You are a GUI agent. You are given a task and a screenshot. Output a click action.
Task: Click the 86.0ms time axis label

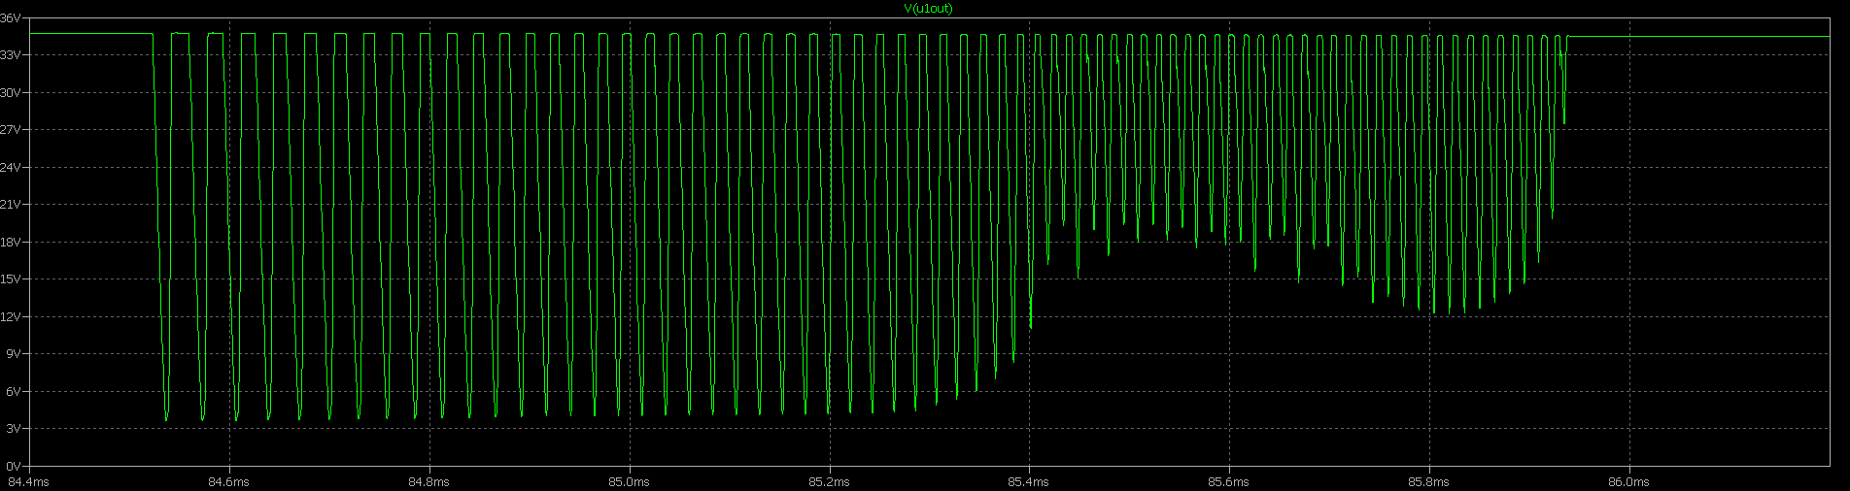1629,481
